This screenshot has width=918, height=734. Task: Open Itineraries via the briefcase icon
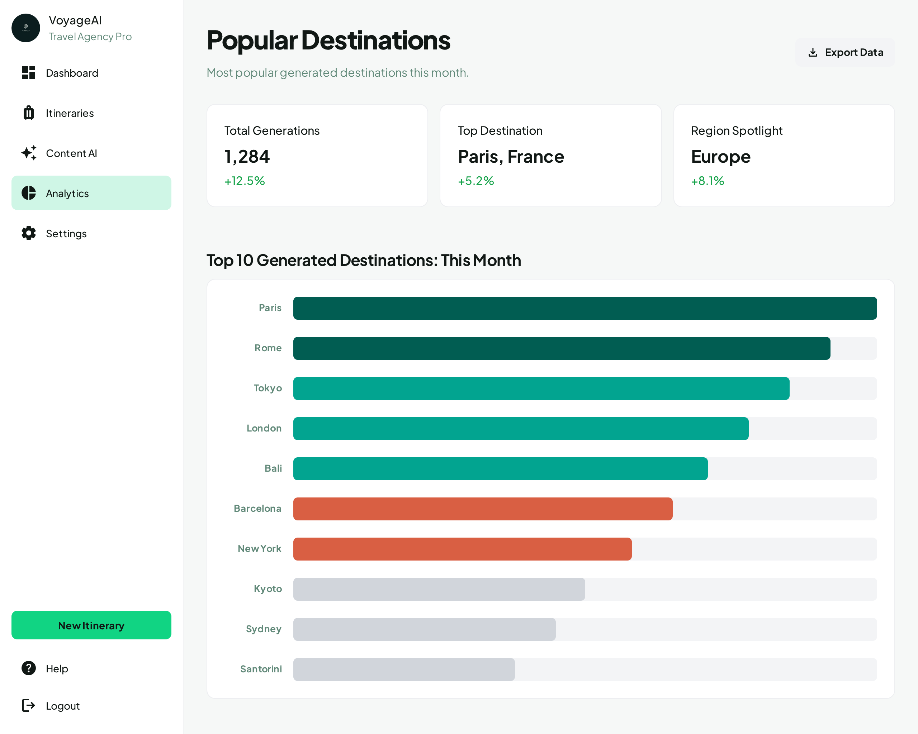pyautogui.click(x=28, y=113)
